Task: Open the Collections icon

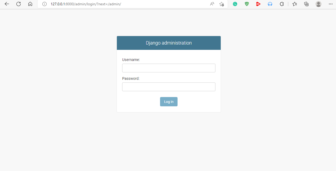Action: point(306,4)
